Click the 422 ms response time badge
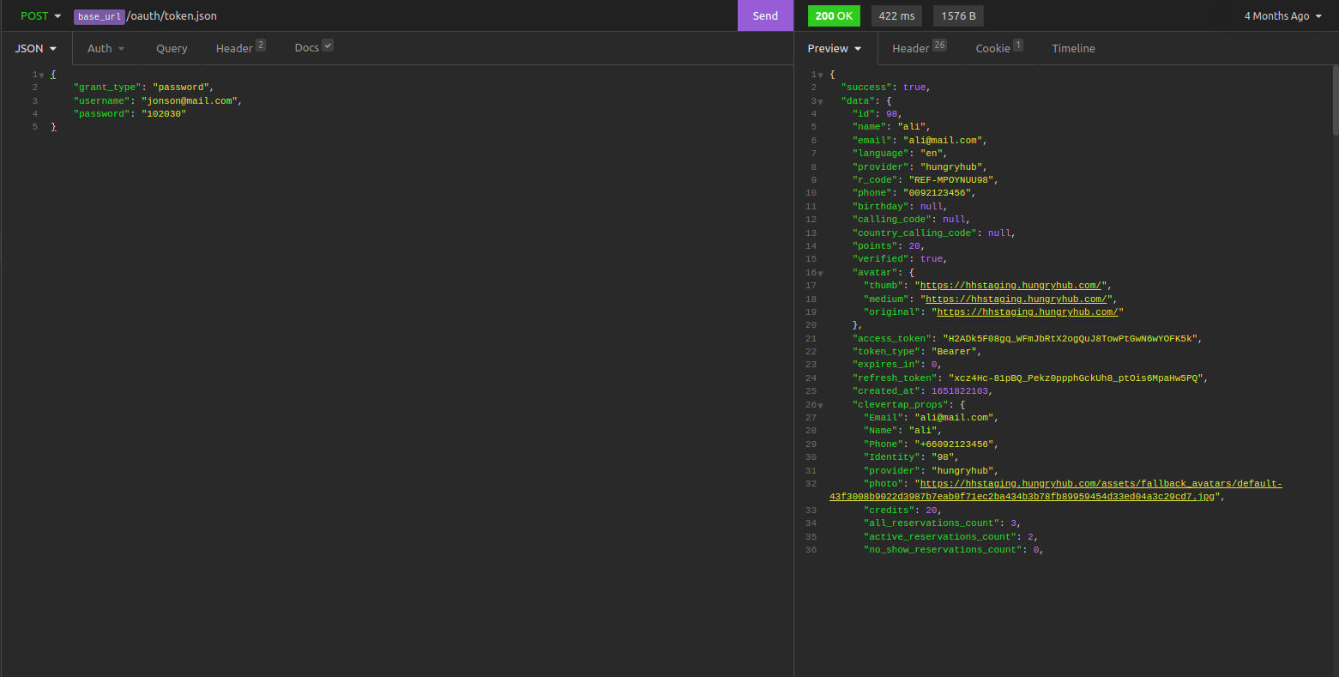This screenshot has width=1339, height=677. pos(896,15)
